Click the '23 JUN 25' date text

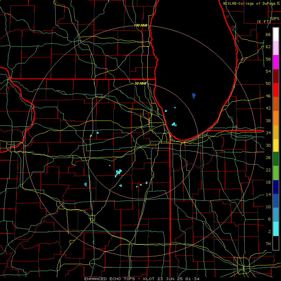pos(170,279)
